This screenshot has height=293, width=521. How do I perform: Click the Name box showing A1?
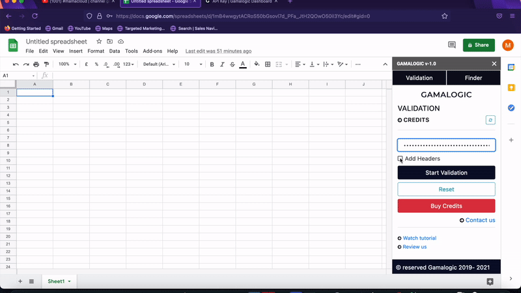pos(18,76)
